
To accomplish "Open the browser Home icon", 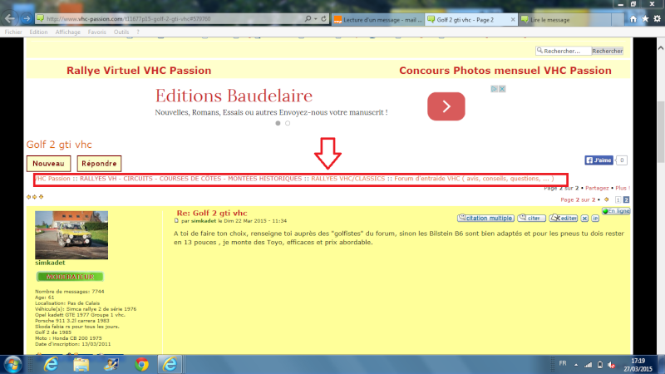I will tap(633, 19).
